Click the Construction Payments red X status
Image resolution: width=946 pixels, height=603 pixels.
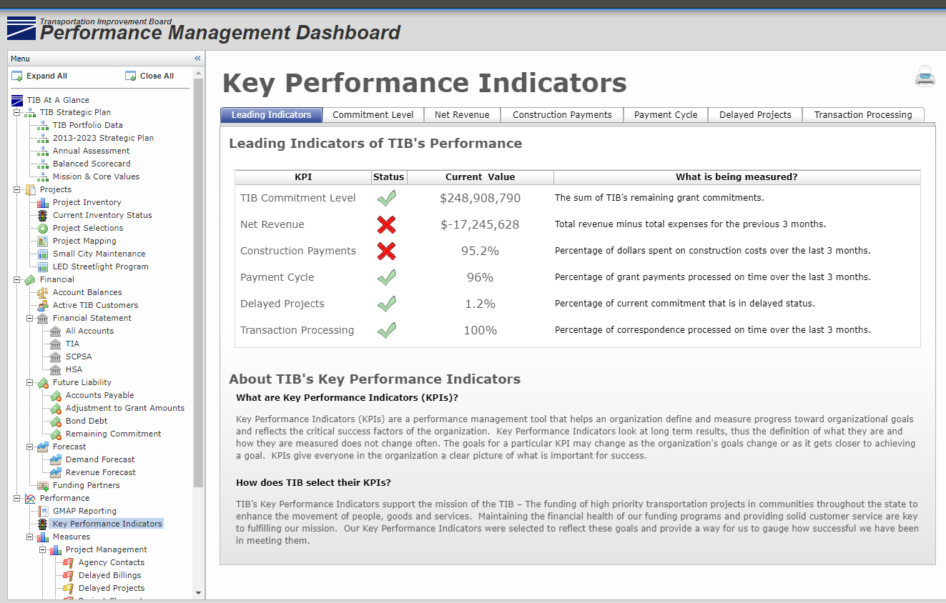[386, 251]
